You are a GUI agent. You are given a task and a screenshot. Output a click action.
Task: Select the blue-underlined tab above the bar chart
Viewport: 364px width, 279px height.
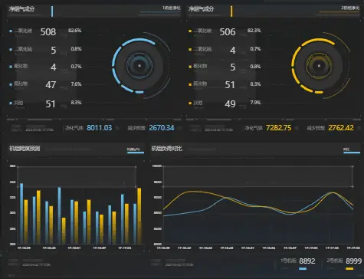[136, 150]
